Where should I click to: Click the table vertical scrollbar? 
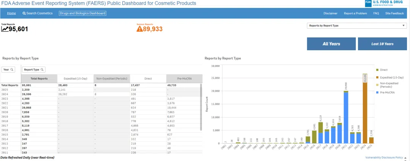(201, 107)
